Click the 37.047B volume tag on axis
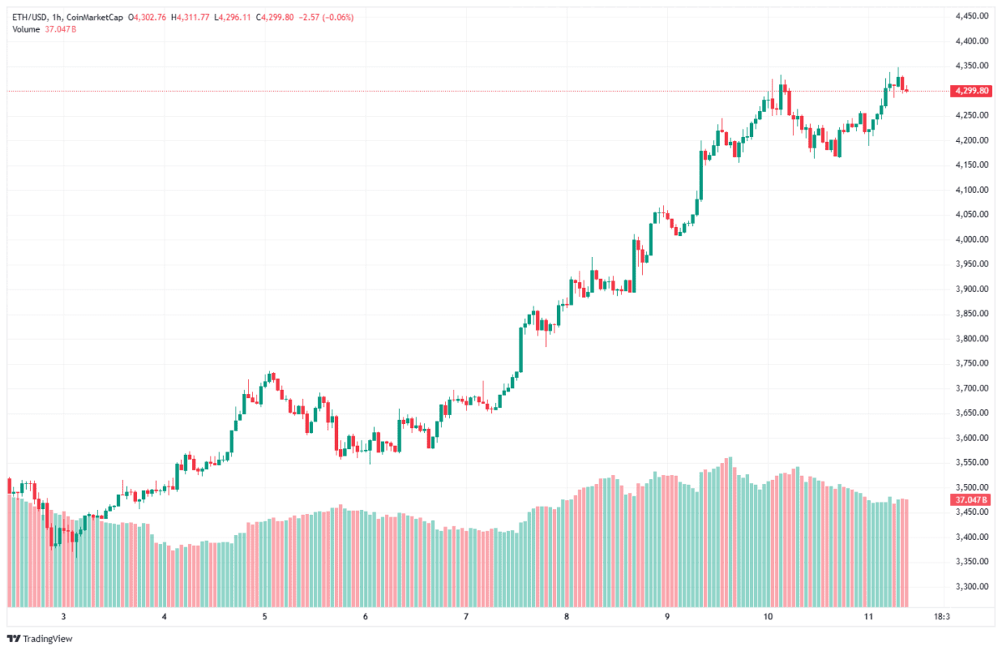 pyautogui.click(x=969, y=500)
